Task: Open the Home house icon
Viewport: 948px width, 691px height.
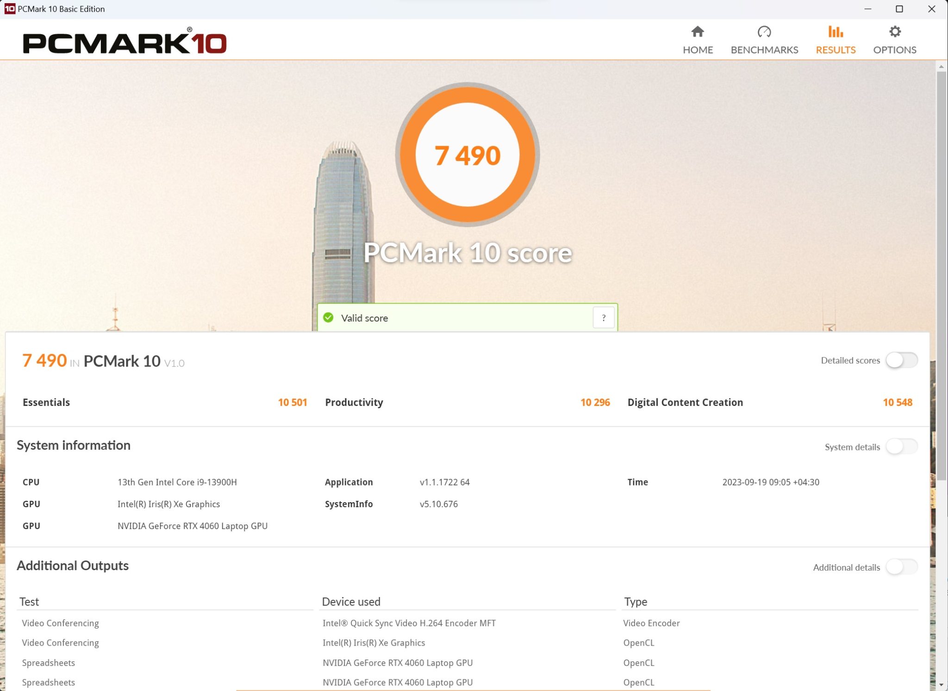Action: (697, 32)
